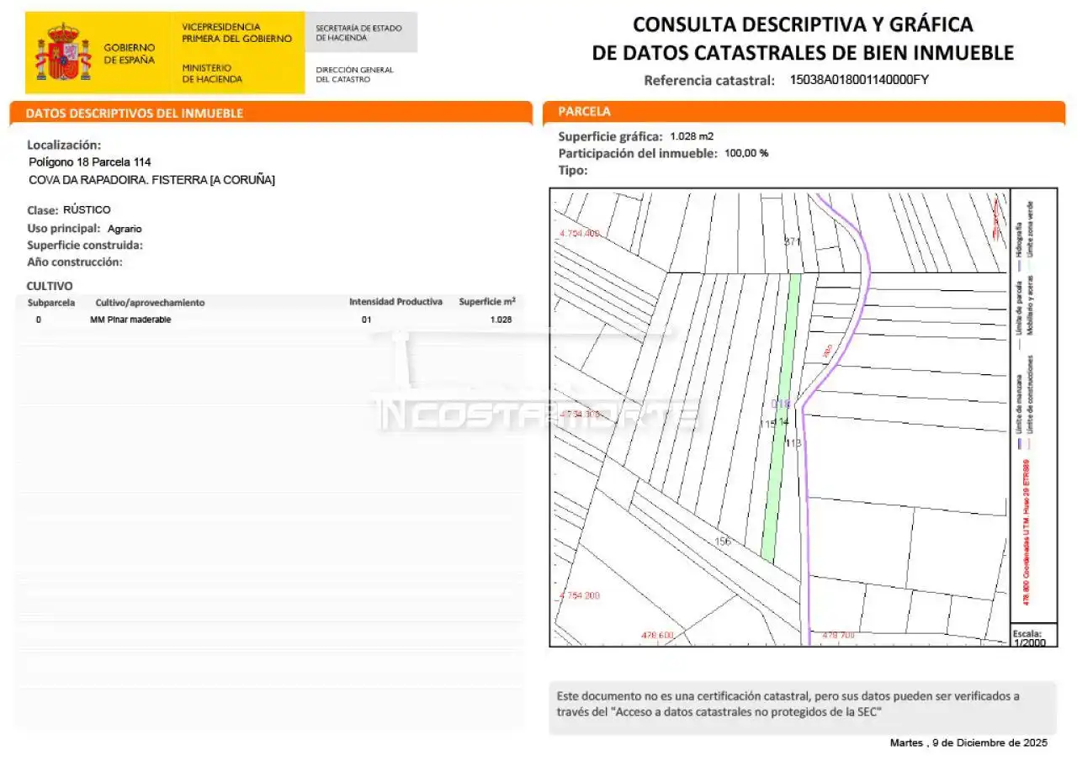Click "SECRETARÍA DE ESTADO DE HACIENDA" box
The width and height of the screenshot is (1077, 761).
[x=361, y=32]
